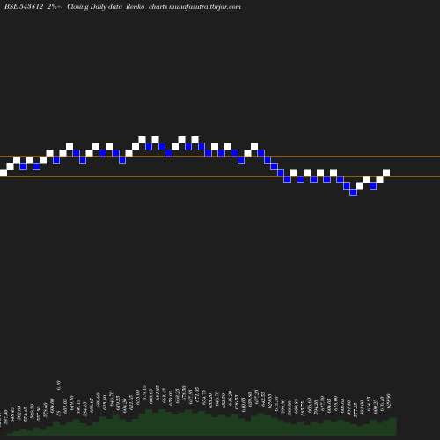Click the upper orange horizontal level line
Image resolution: width=440 pixels, height=440 pixels.
pyautogui.click(x=220, y=157)
